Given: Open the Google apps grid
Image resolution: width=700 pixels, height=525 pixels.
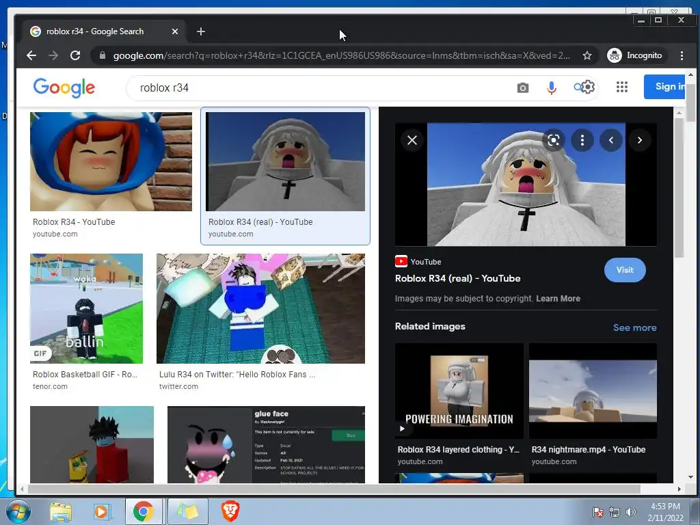Looking at the screenshot, I should (622, 87).
